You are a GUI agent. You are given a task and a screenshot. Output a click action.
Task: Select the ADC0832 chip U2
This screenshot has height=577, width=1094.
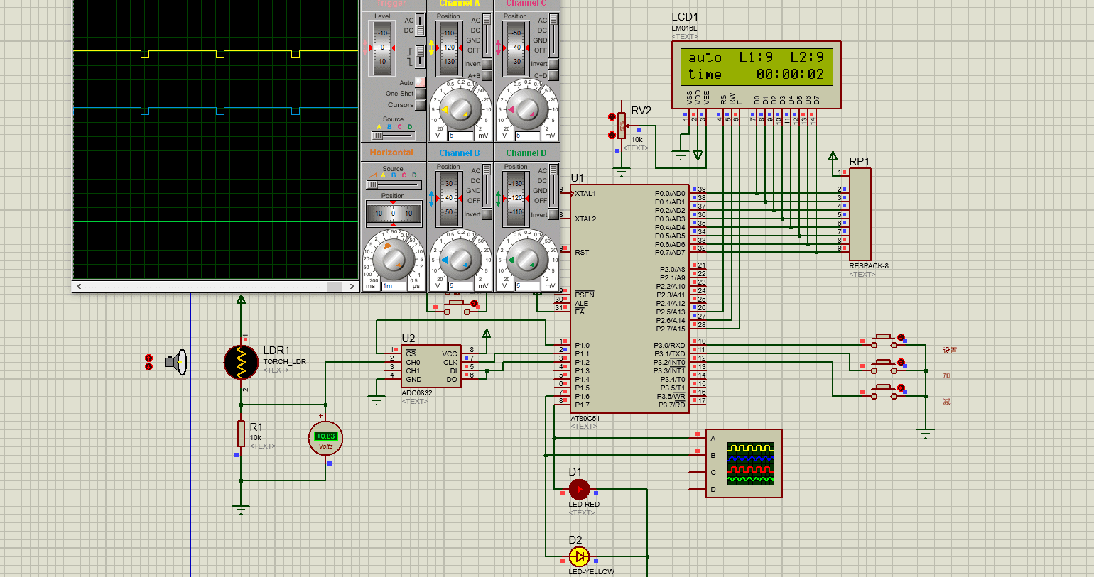point(431,366)
